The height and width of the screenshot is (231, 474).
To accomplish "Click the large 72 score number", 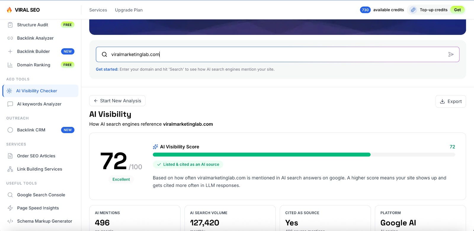I will (x=114, y=161).
